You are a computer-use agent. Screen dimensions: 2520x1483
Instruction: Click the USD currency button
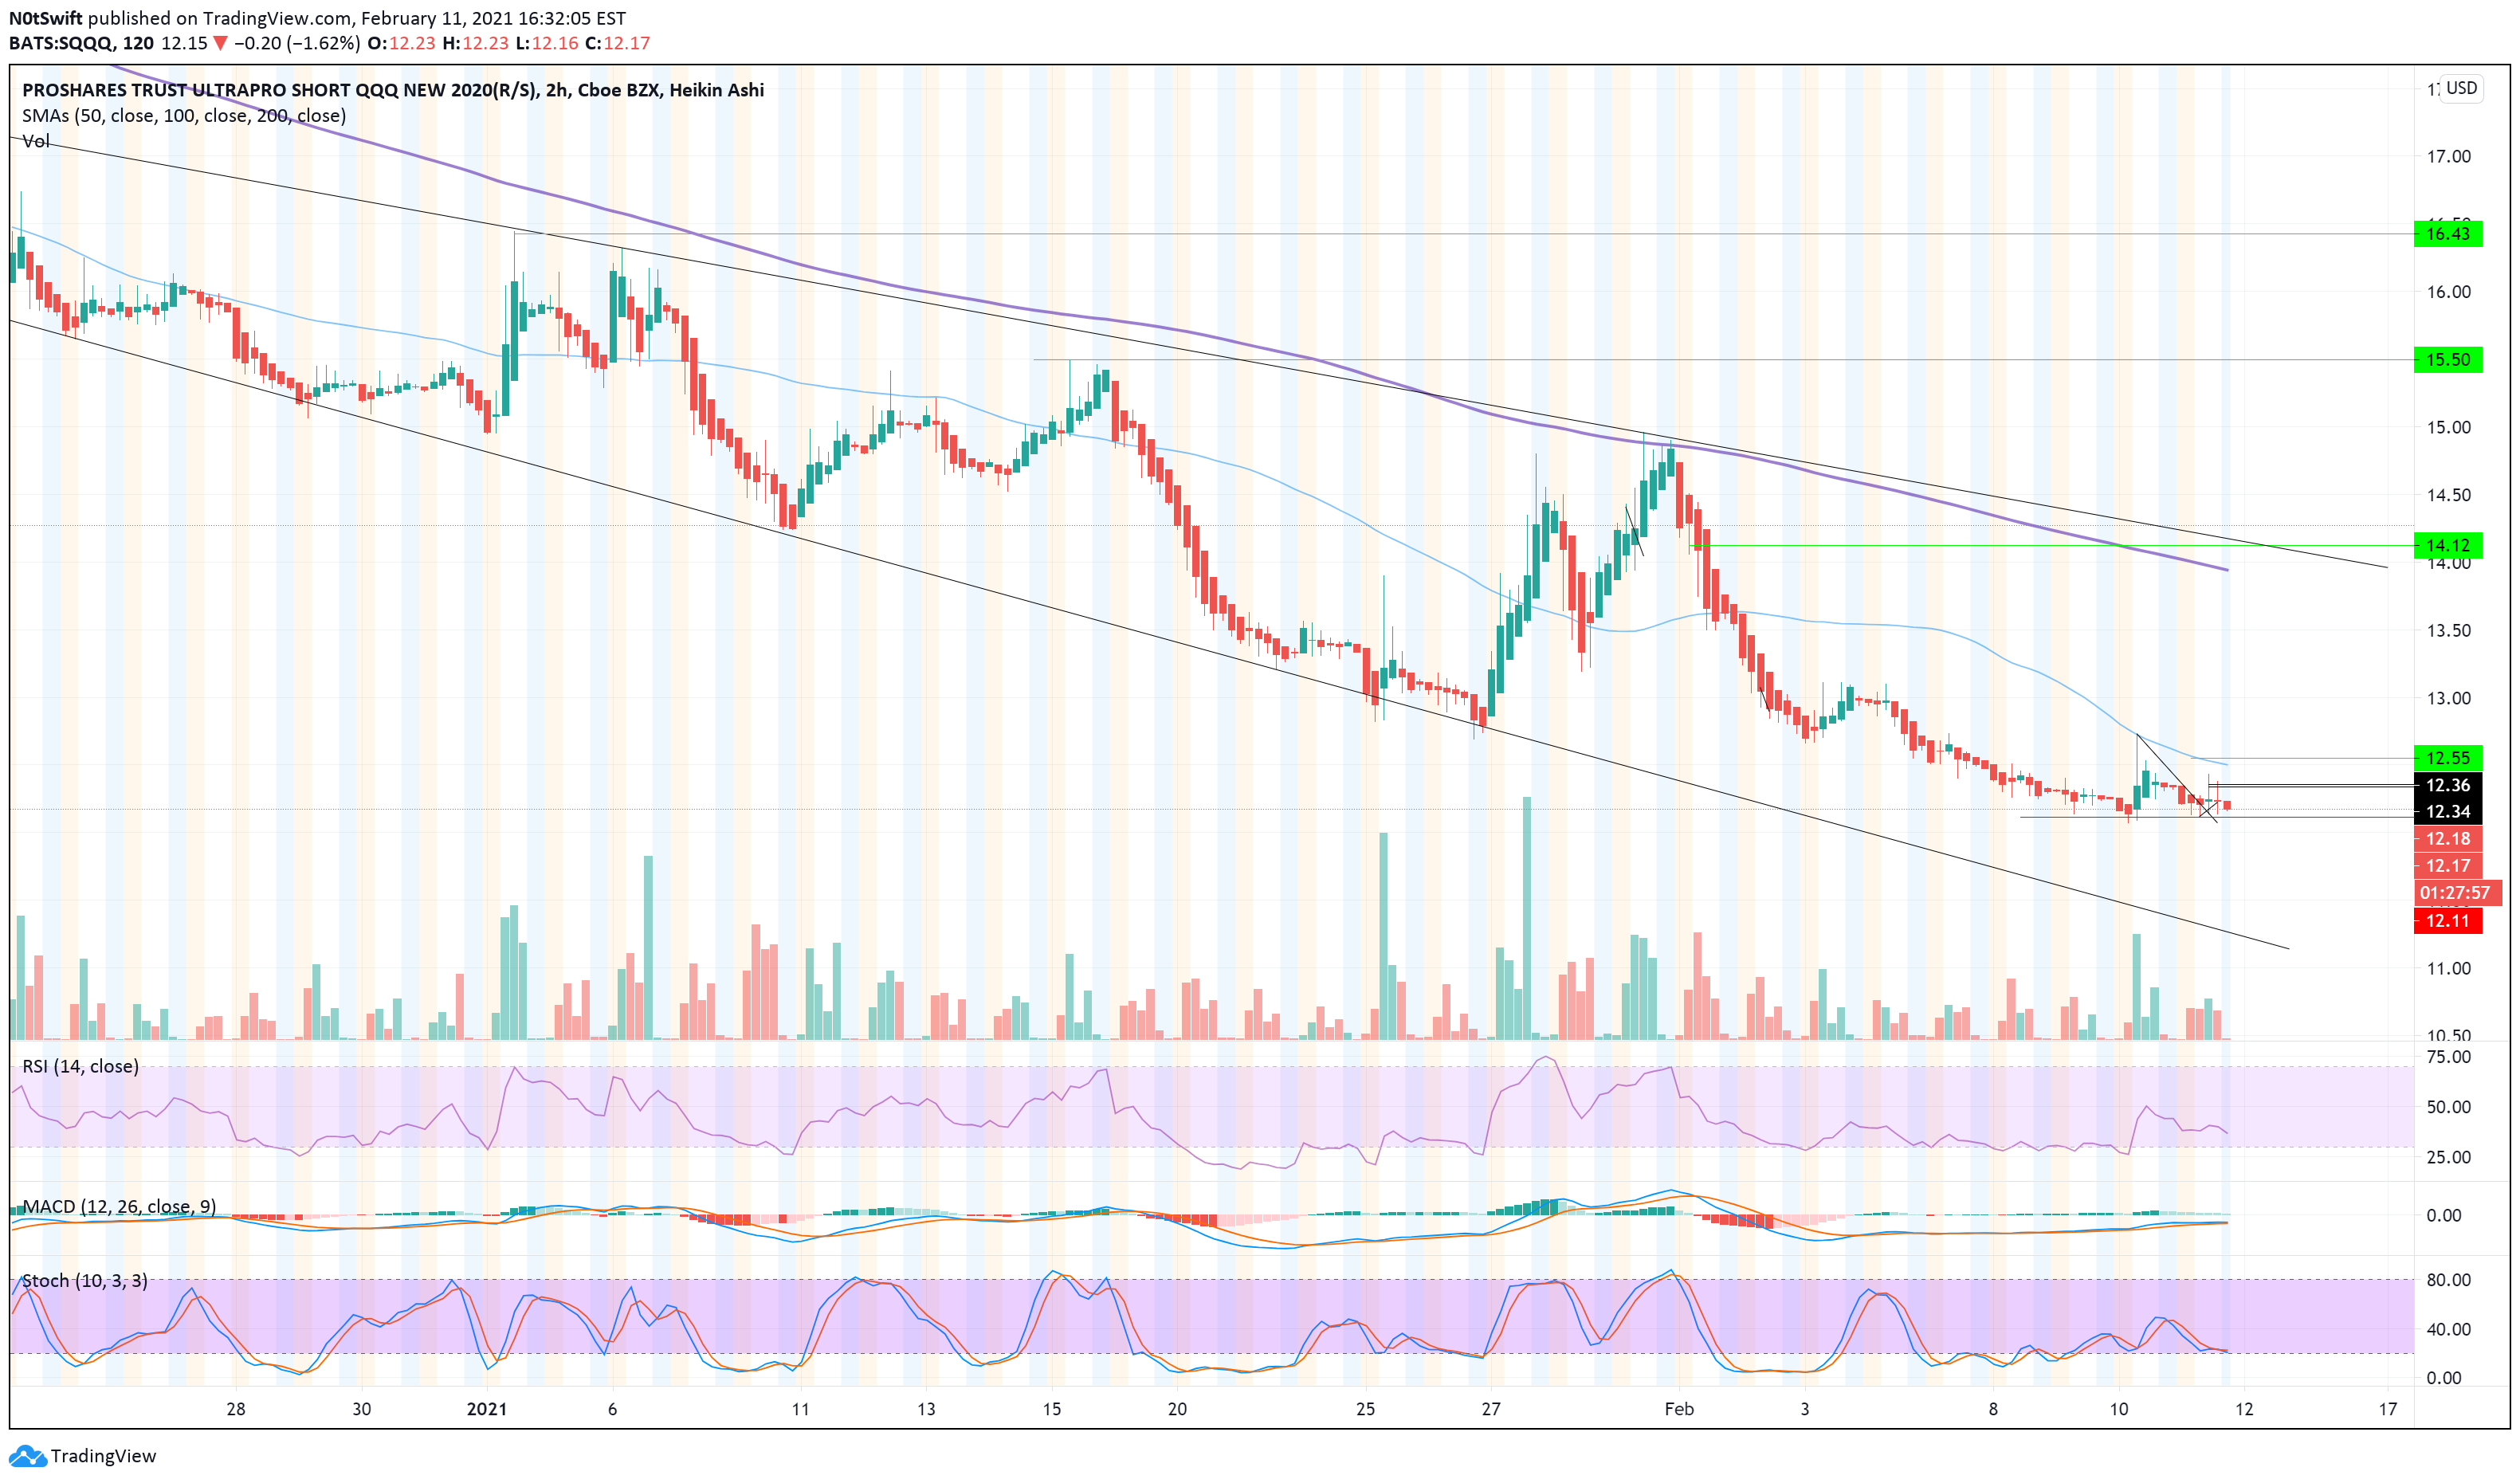tap(2461, 88)
